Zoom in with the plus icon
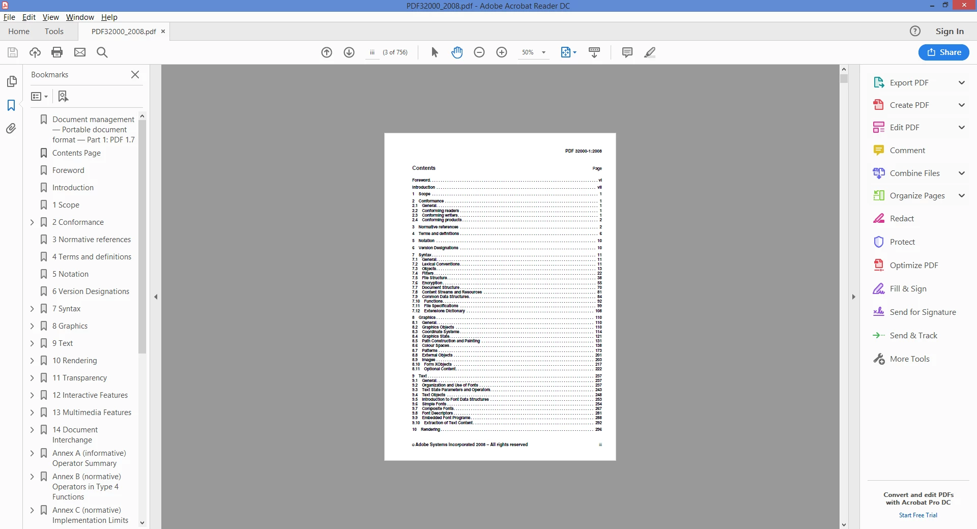 [502, 52]
